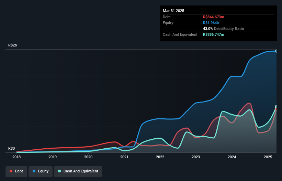Click the 2018 x-axis label

point(16,157)
